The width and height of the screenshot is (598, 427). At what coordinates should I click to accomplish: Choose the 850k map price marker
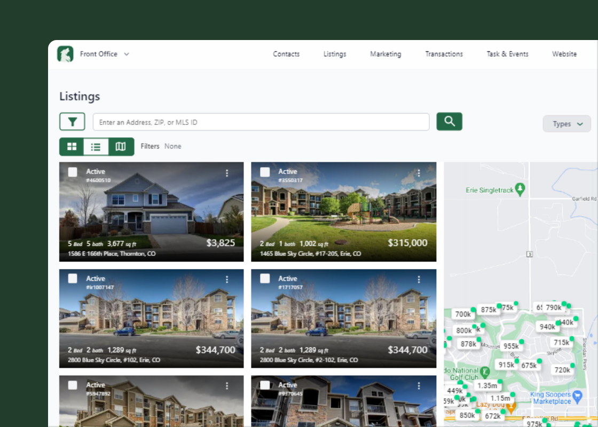coord(467,415)
